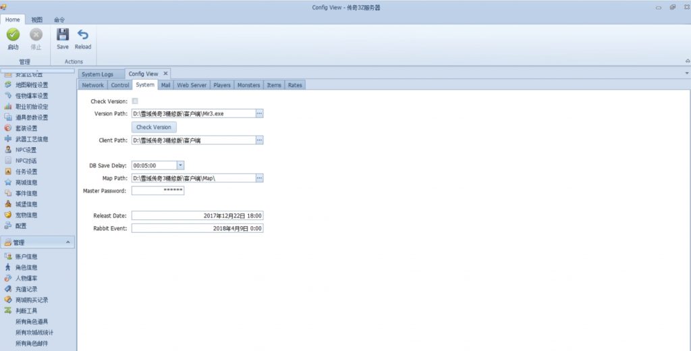Image resolution: width=691 pixels, height=351 pixels.
Task: Open NPC设置 in the sidebar
Action: 26,150
